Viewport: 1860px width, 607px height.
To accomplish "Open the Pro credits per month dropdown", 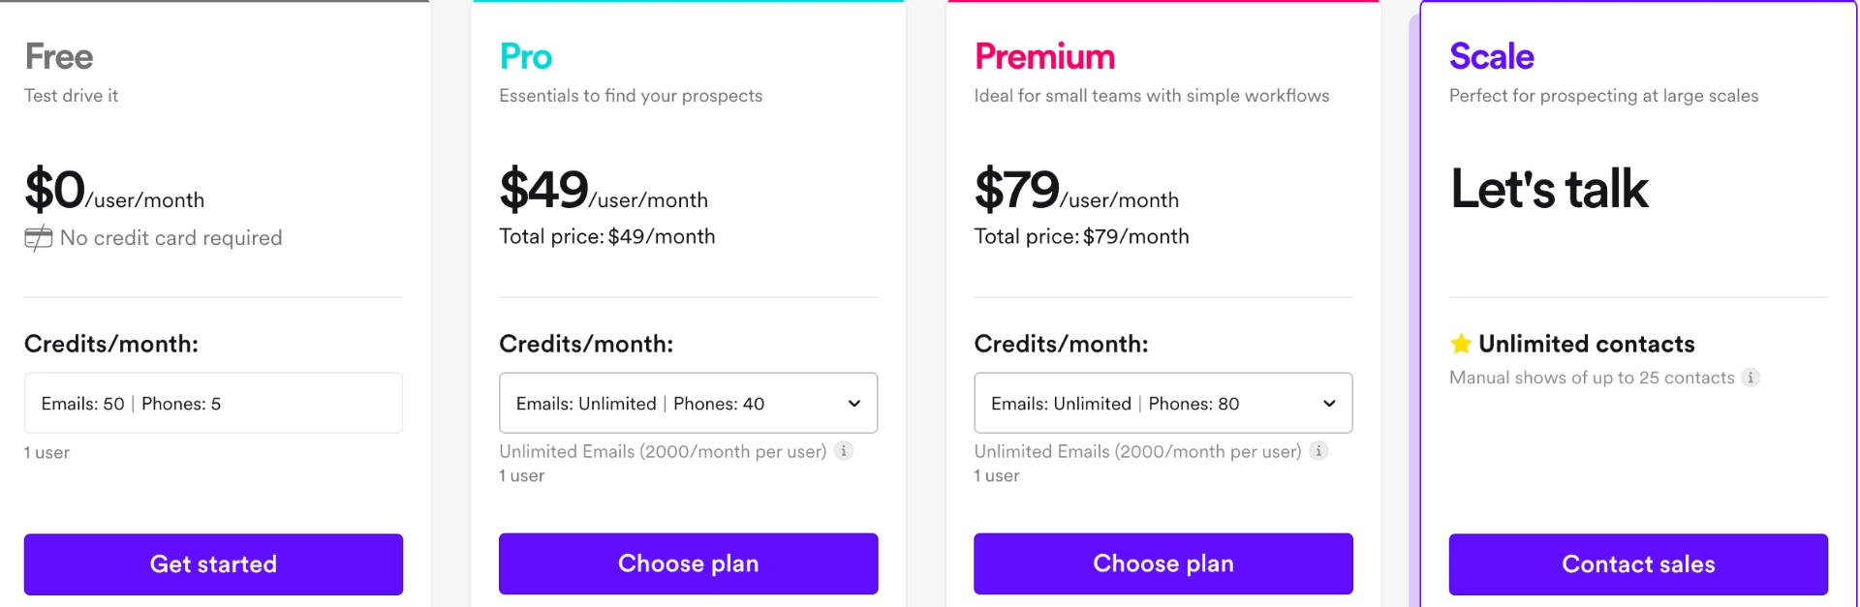I will [688, 403].
